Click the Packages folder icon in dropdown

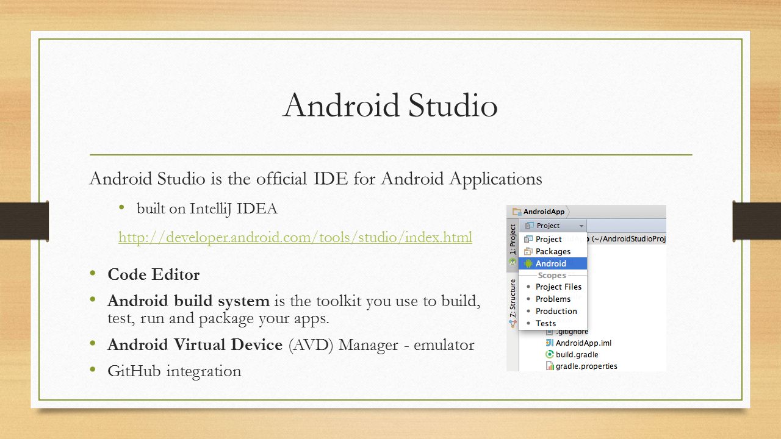coord(528,251)
